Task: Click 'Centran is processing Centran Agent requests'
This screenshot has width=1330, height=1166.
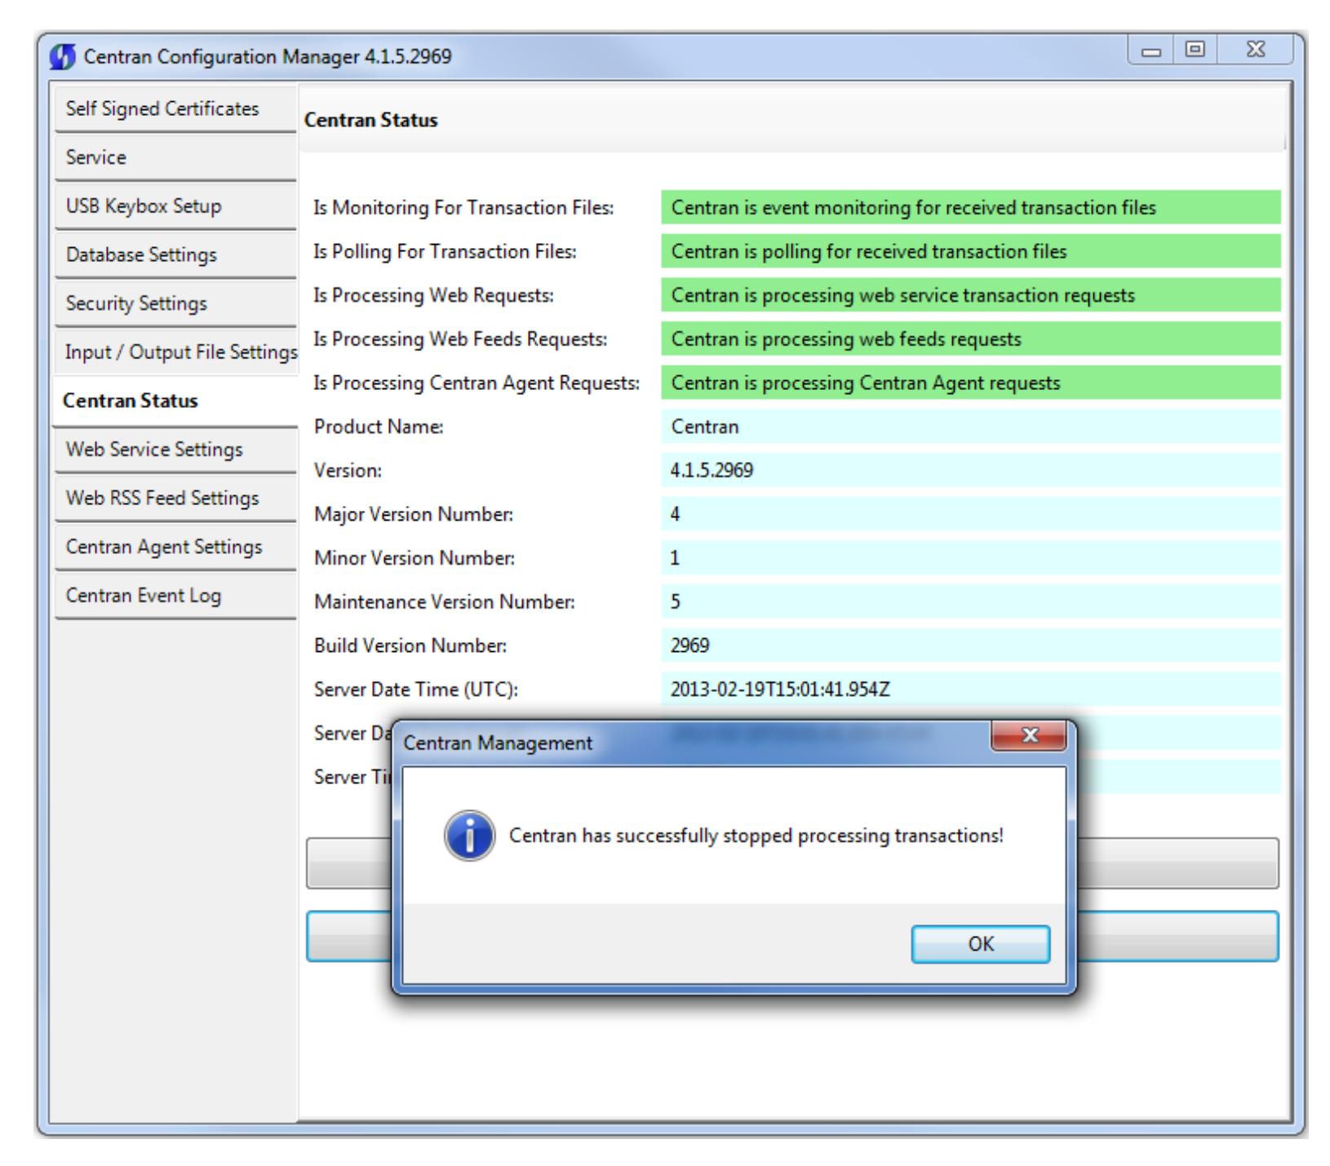Action: tap(971, 383)
